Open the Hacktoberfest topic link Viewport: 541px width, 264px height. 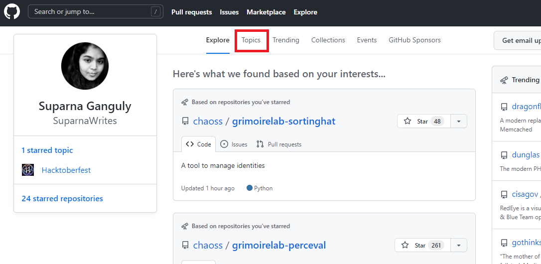point(66,170)
